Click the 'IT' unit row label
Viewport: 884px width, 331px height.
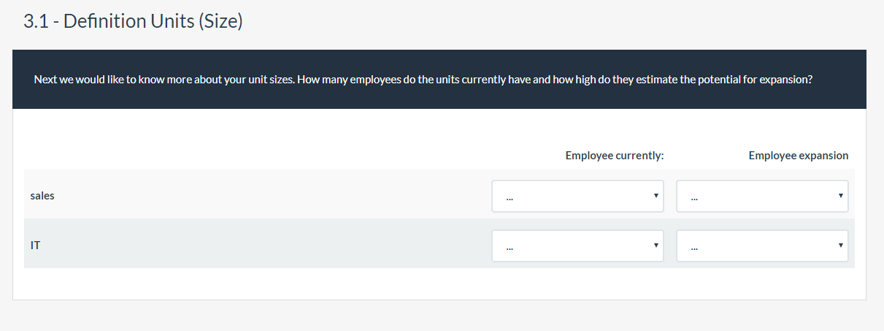[x=35, y=246]
